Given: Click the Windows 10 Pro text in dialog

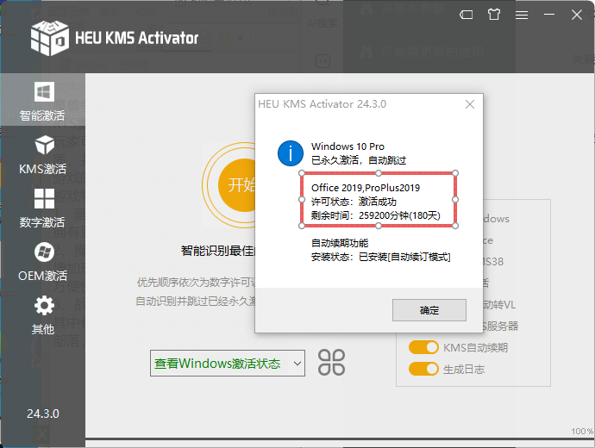Looking at the screenshot, I should (348, 146).
